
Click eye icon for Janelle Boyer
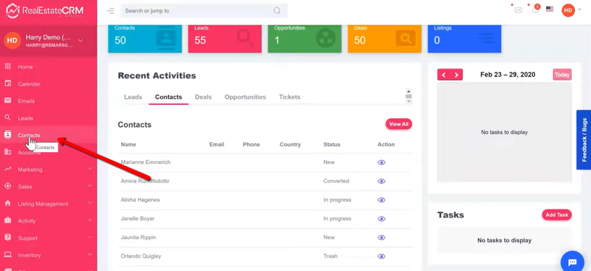382,219
